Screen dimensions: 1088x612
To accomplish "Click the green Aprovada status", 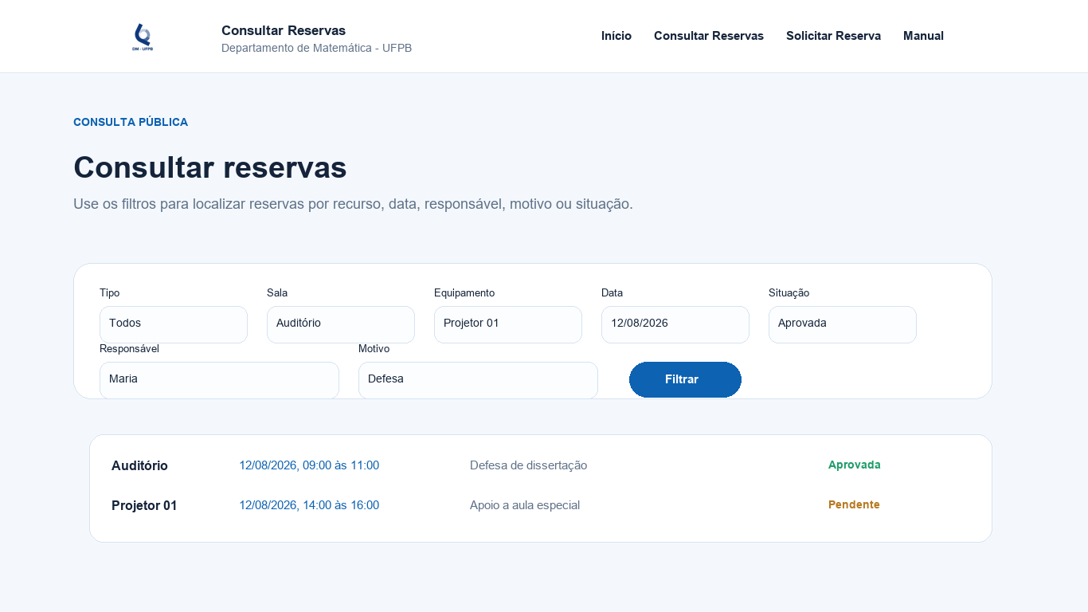I will pos(855,465).
